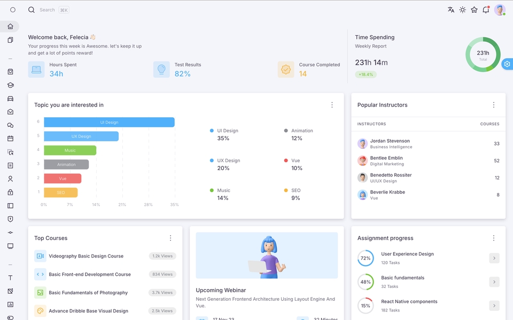
Task: Open the Popular Instructors three-dot menu
Action: click(x=493, y=105)
